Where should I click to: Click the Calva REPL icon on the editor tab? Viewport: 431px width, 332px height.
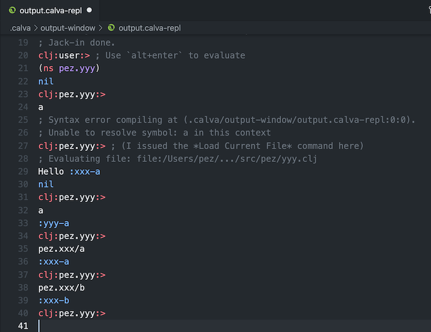(x=13, y=9)
